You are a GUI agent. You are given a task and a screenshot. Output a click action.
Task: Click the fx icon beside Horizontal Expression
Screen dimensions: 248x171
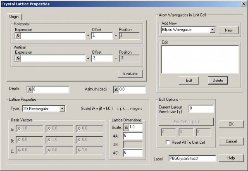18,36
